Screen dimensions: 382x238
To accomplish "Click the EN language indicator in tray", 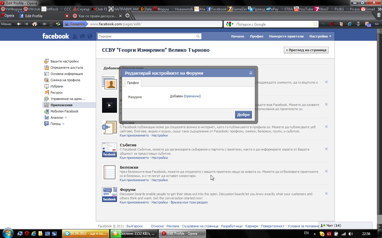I will [x=306, y=233].
